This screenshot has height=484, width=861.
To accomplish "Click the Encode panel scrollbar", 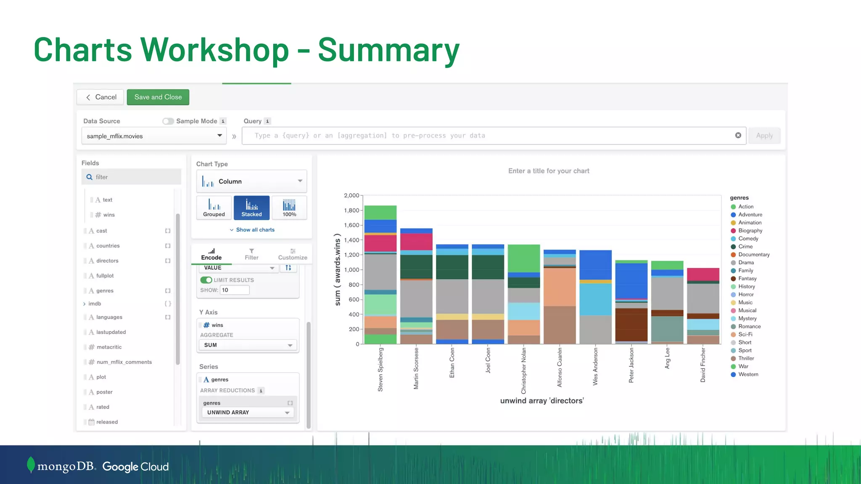I will (x=309, y=375).
